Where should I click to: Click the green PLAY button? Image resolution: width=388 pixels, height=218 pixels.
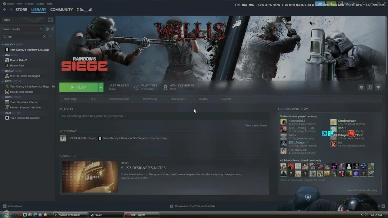(79, 87)
